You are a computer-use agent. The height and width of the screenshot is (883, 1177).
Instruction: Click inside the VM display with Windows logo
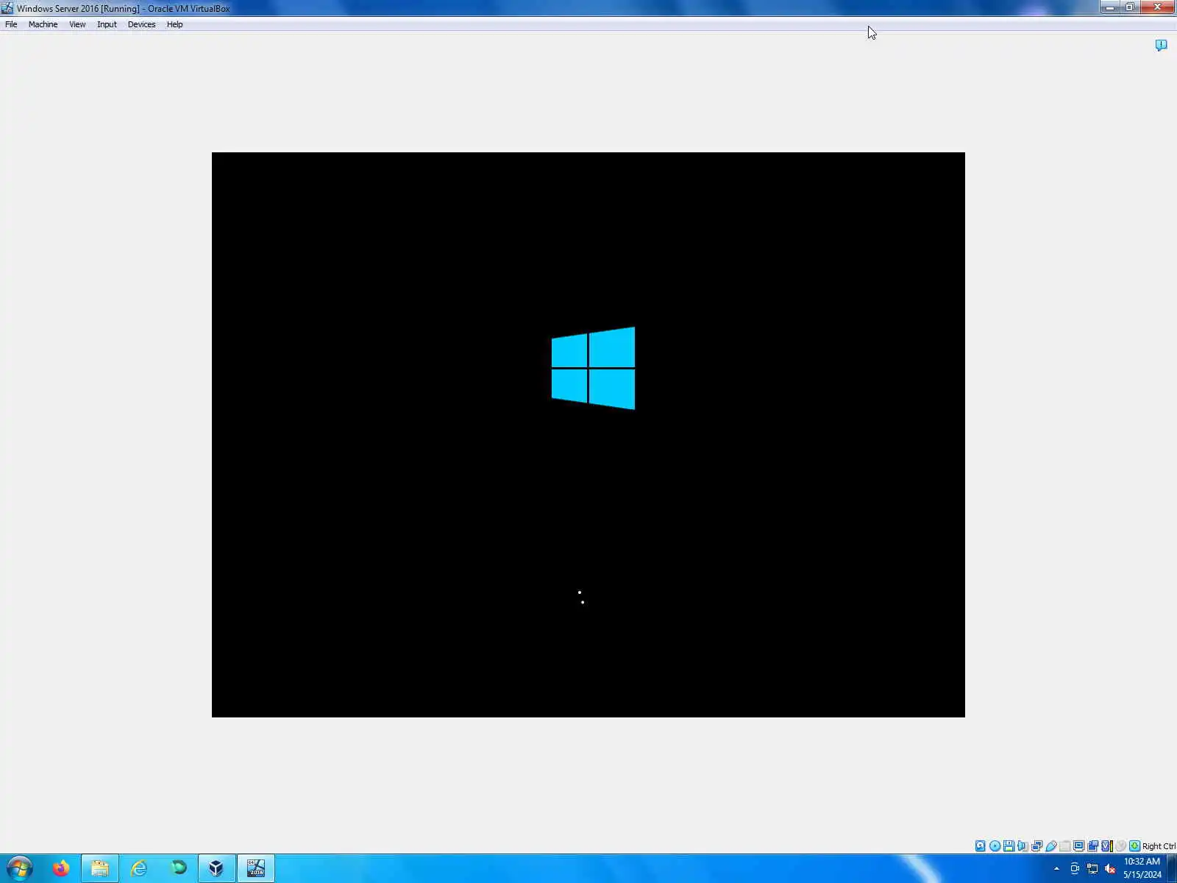[x=588, y=435]
